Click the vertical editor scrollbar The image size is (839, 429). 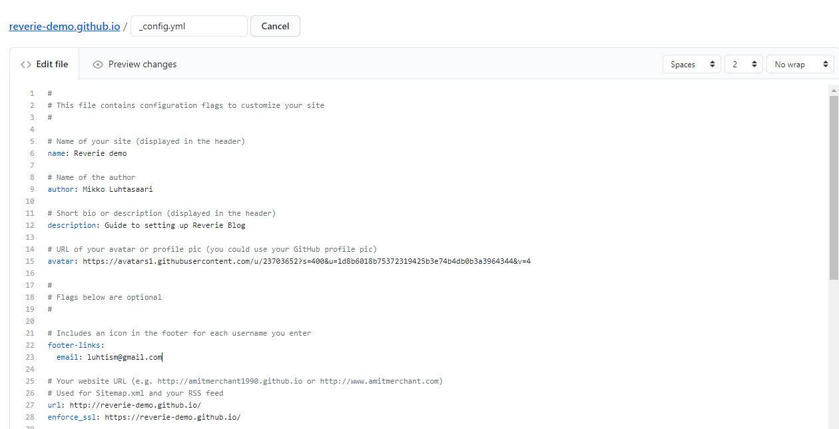[x=833, y=200]
